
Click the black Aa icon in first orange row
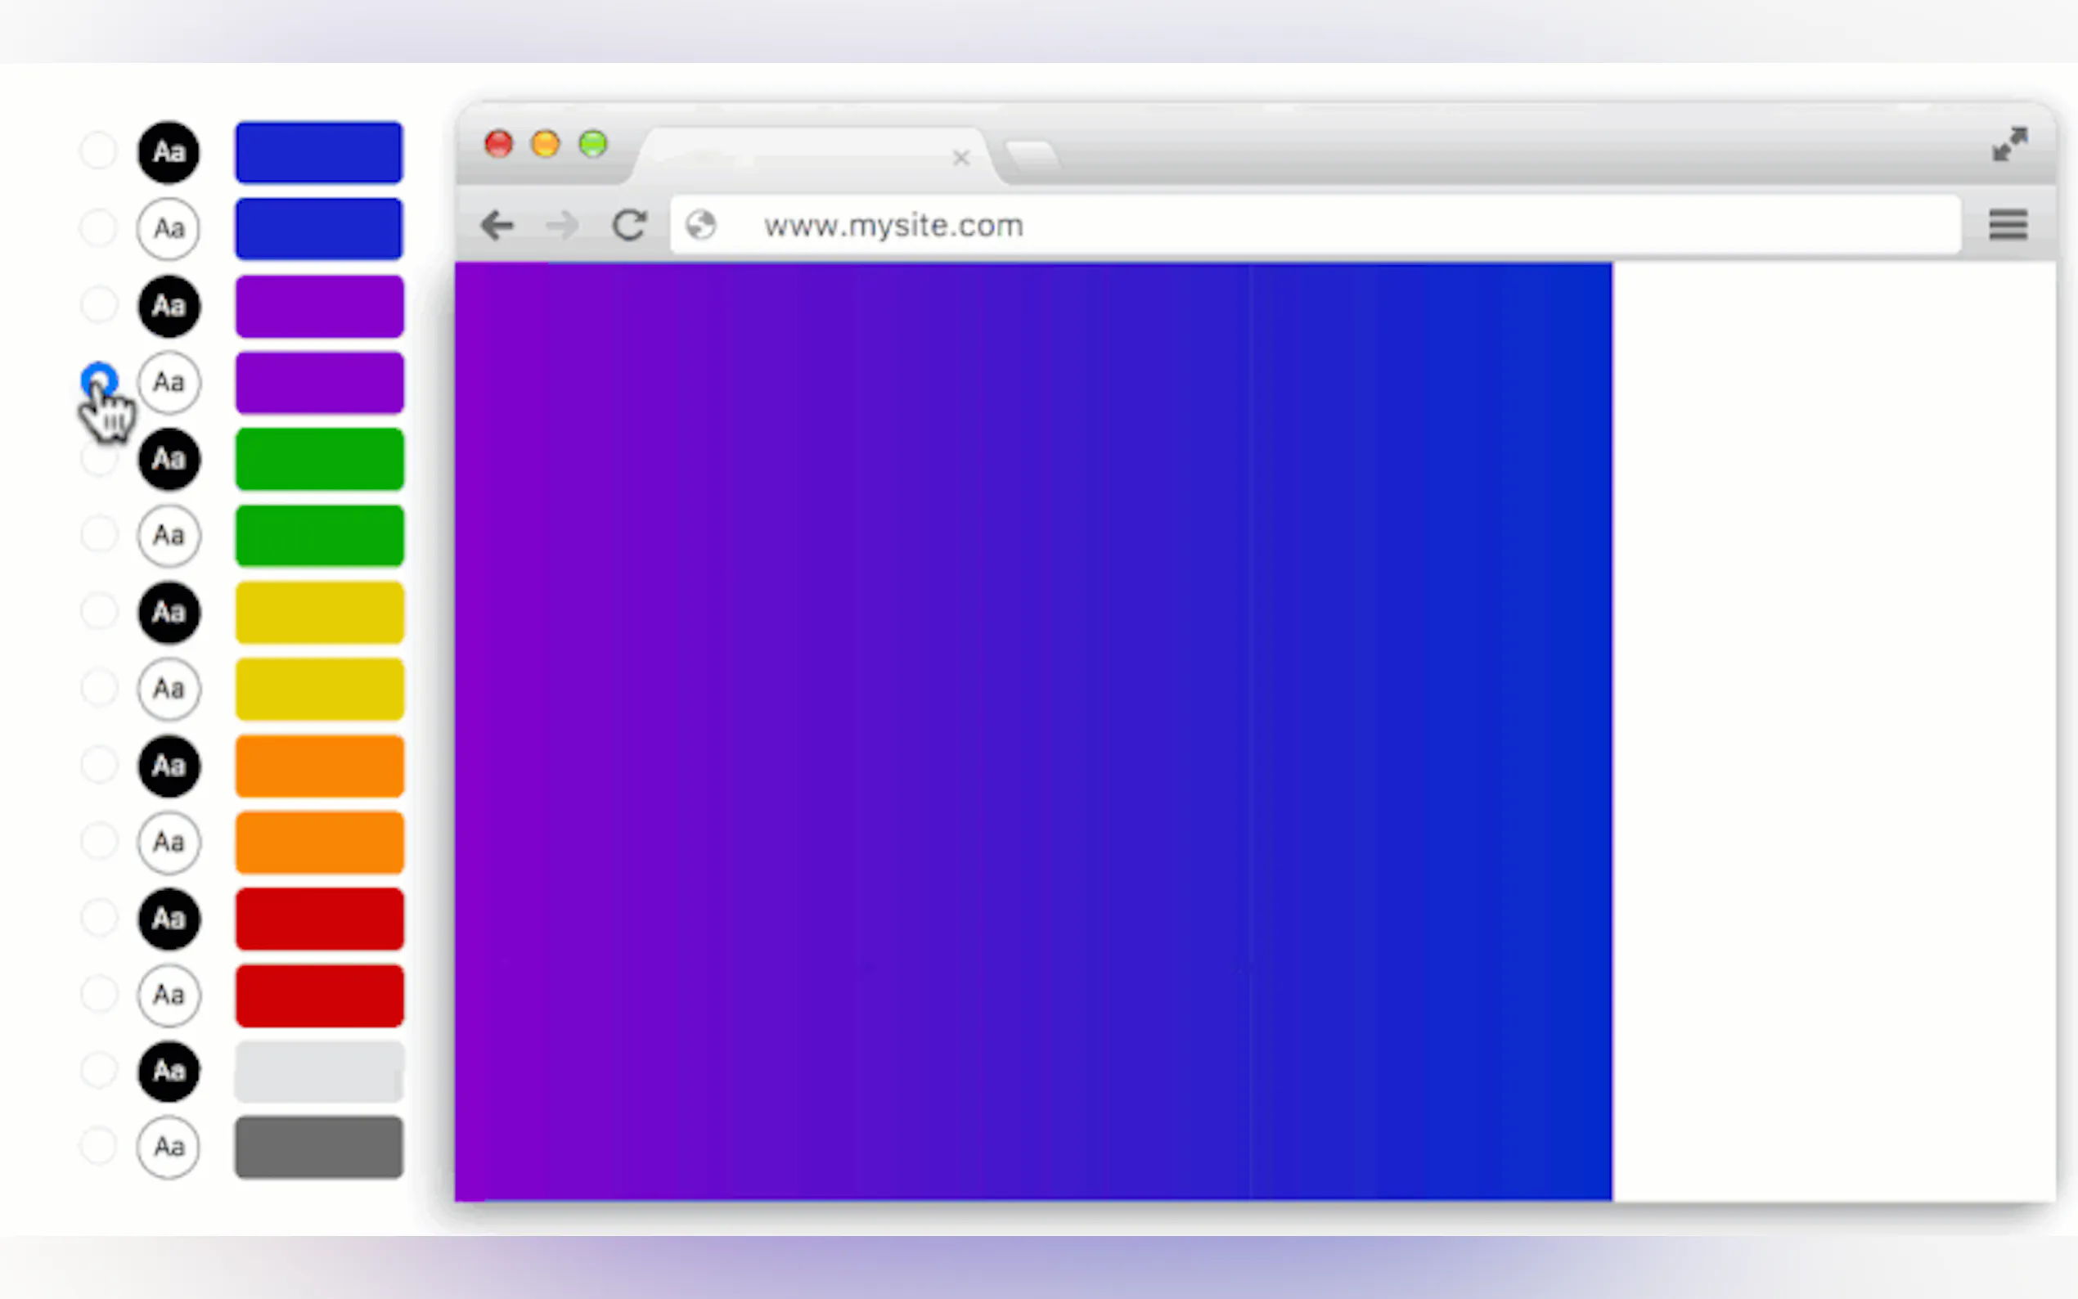tap(169, 766)
